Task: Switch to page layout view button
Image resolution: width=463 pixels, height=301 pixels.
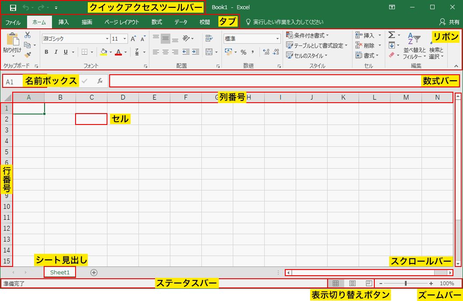Action: [352, 284]
